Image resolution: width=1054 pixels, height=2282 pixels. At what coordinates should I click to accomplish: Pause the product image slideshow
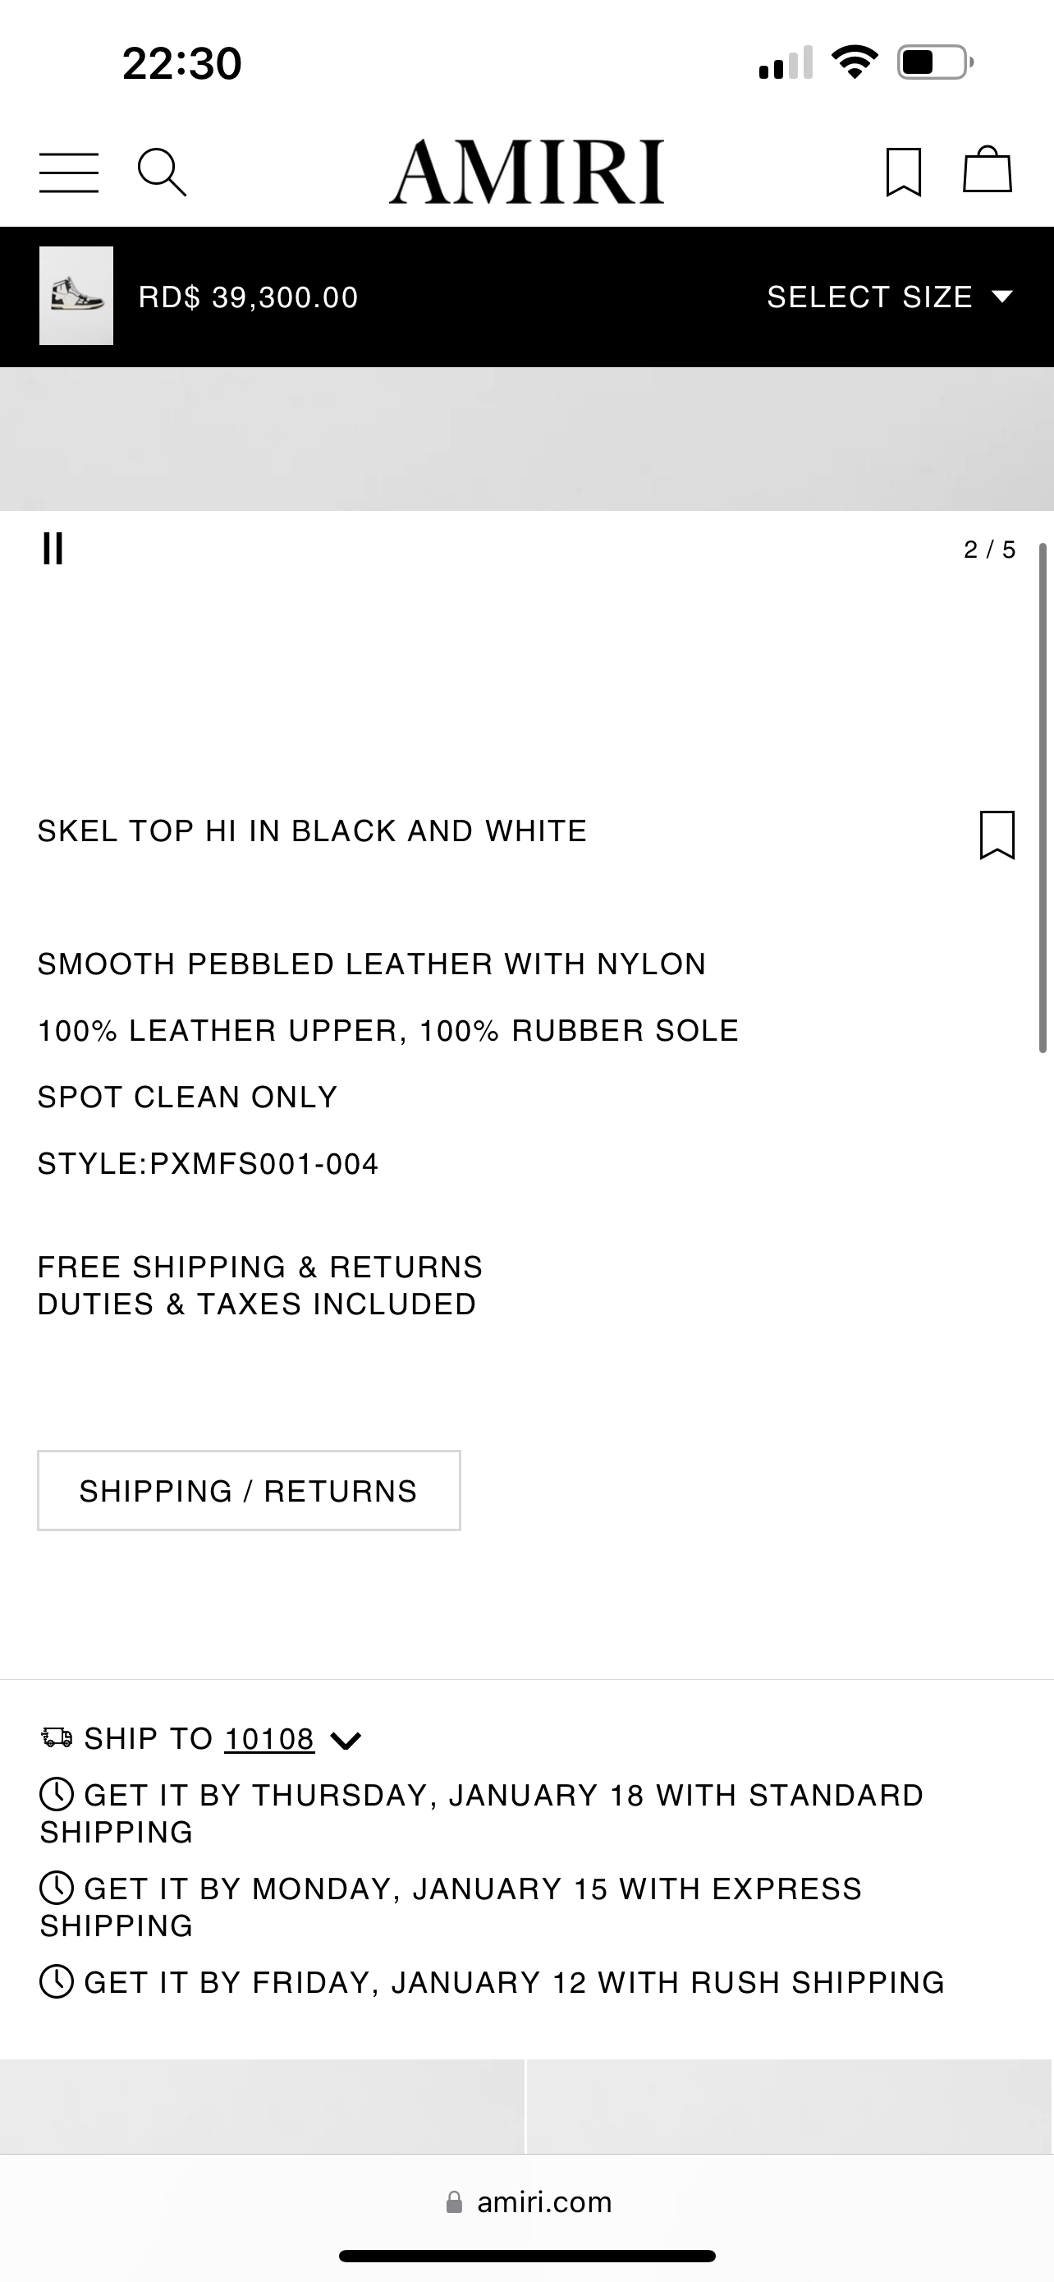coord(53,550)
